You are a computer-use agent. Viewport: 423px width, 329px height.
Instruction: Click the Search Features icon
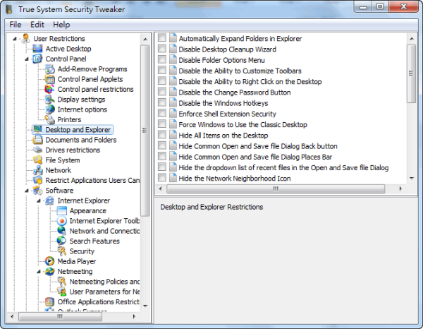pos(62,241)
